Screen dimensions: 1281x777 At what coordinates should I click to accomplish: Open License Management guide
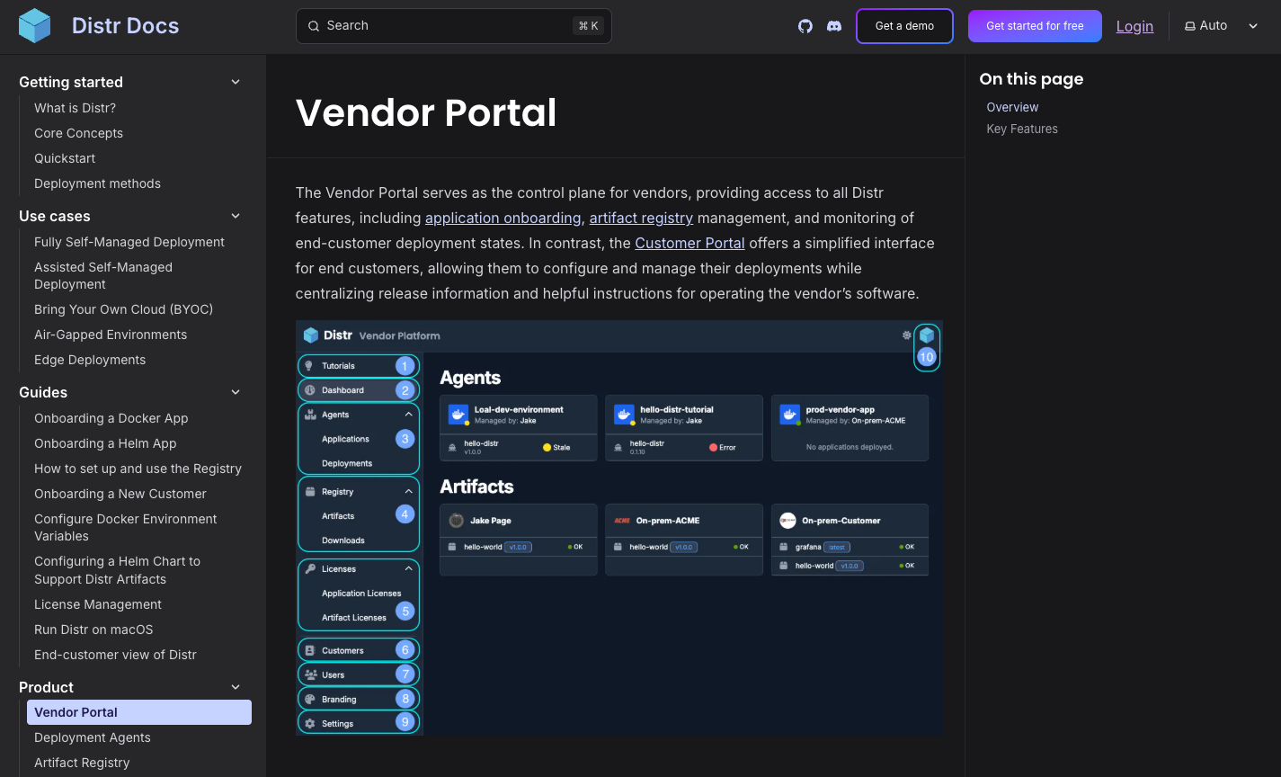click(98, 604)
